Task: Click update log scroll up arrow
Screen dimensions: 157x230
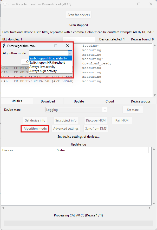Action: (x=154, y=149)
